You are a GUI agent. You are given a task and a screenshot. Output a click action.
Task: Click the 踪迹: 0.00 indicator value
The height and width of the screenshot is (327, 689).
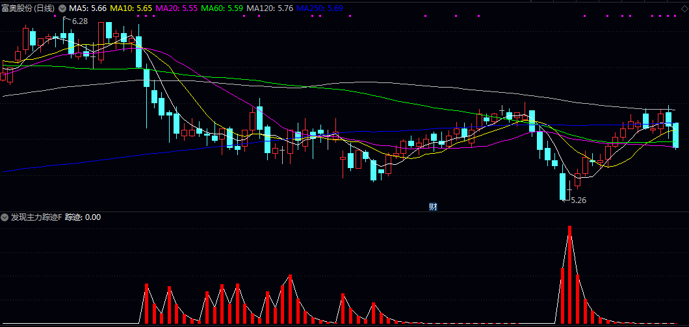[83, 217]
